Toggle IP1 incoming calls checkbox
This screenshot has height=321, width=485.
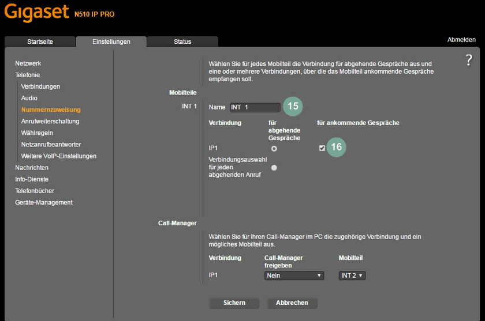(322, 148)
